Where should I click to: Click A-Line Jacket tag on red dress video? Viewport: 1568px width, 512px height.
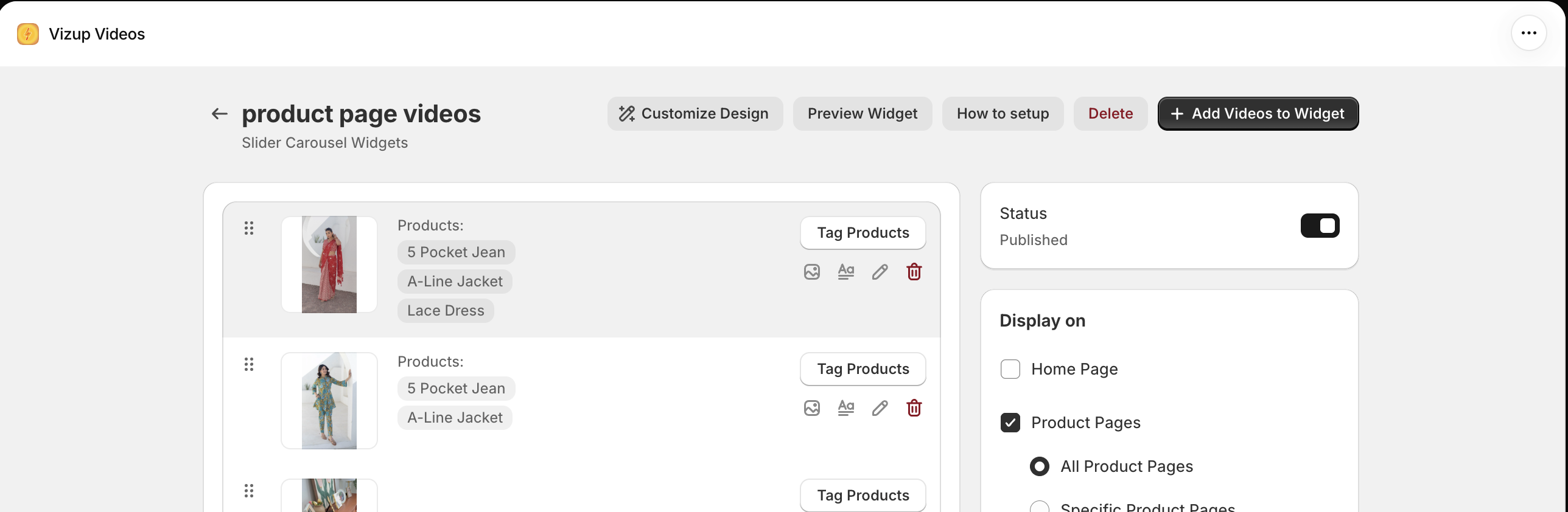click(x=455, y=282)
